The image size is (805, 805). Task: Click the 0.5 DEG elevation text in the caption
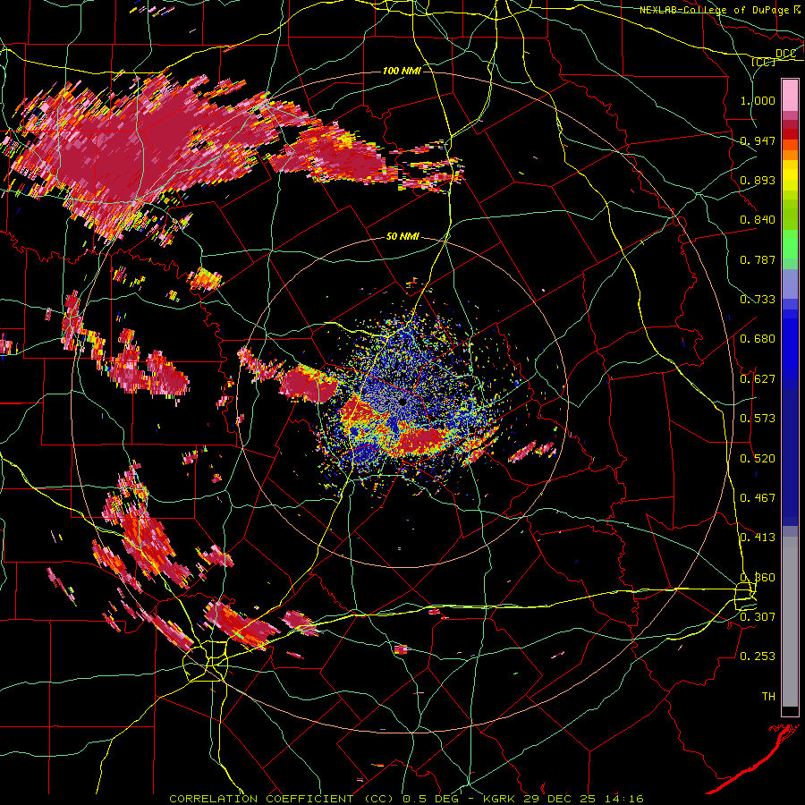(431, 799)
